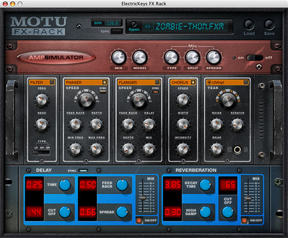Screen dimensions: 288x238
Task: Adjust the Reverberation HIGH DAMP knob
Action: point(205,212)
